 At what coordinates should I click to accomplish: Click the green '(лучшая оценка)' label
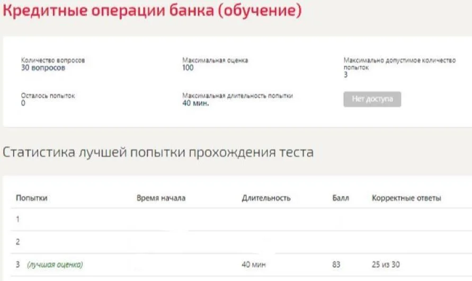click(x=55, y=265)
